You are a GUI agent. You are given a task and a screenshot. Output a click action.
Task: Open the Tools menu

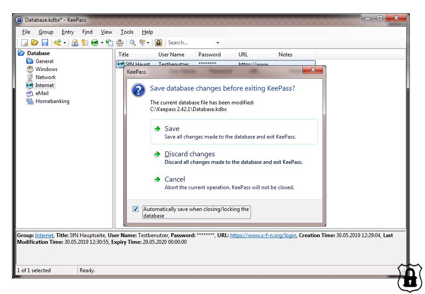pos(127,32)
